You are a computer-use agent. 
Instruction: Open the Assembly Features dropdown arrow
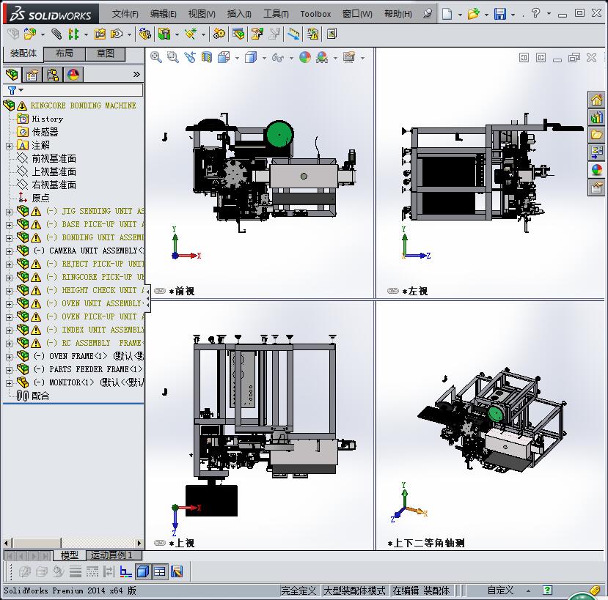click(x=177, y=35)
